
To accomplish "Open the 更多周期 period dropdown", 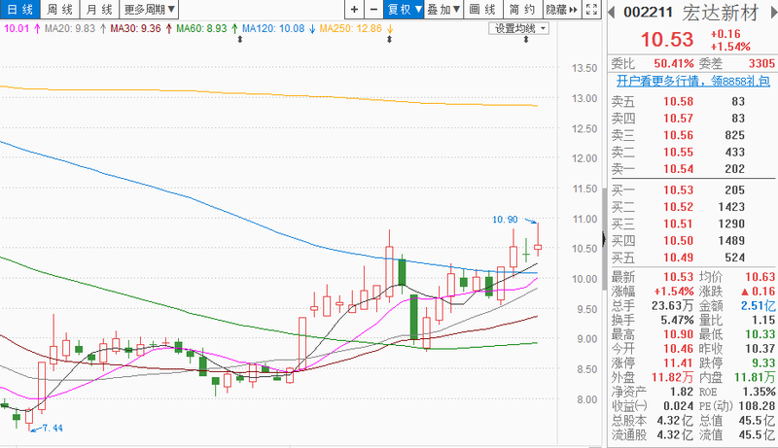I will (x=150, y=10).
